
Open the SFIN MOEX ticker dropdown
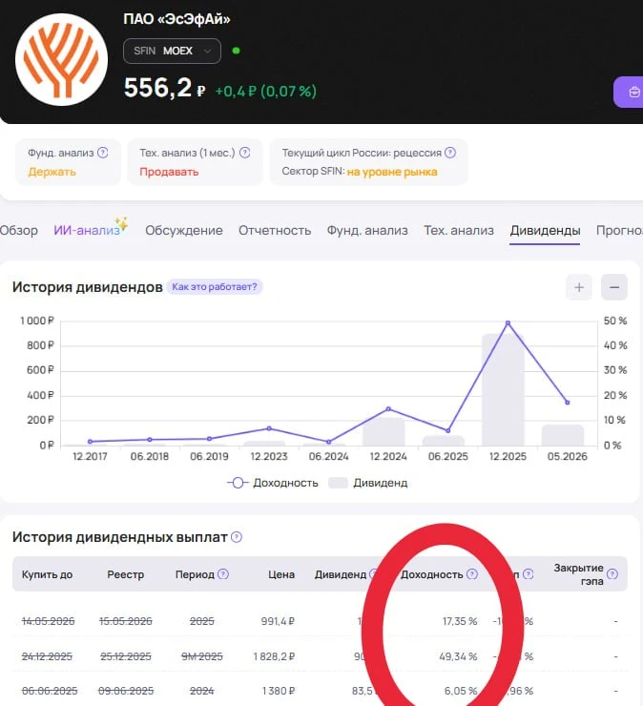tap(172, 51)
